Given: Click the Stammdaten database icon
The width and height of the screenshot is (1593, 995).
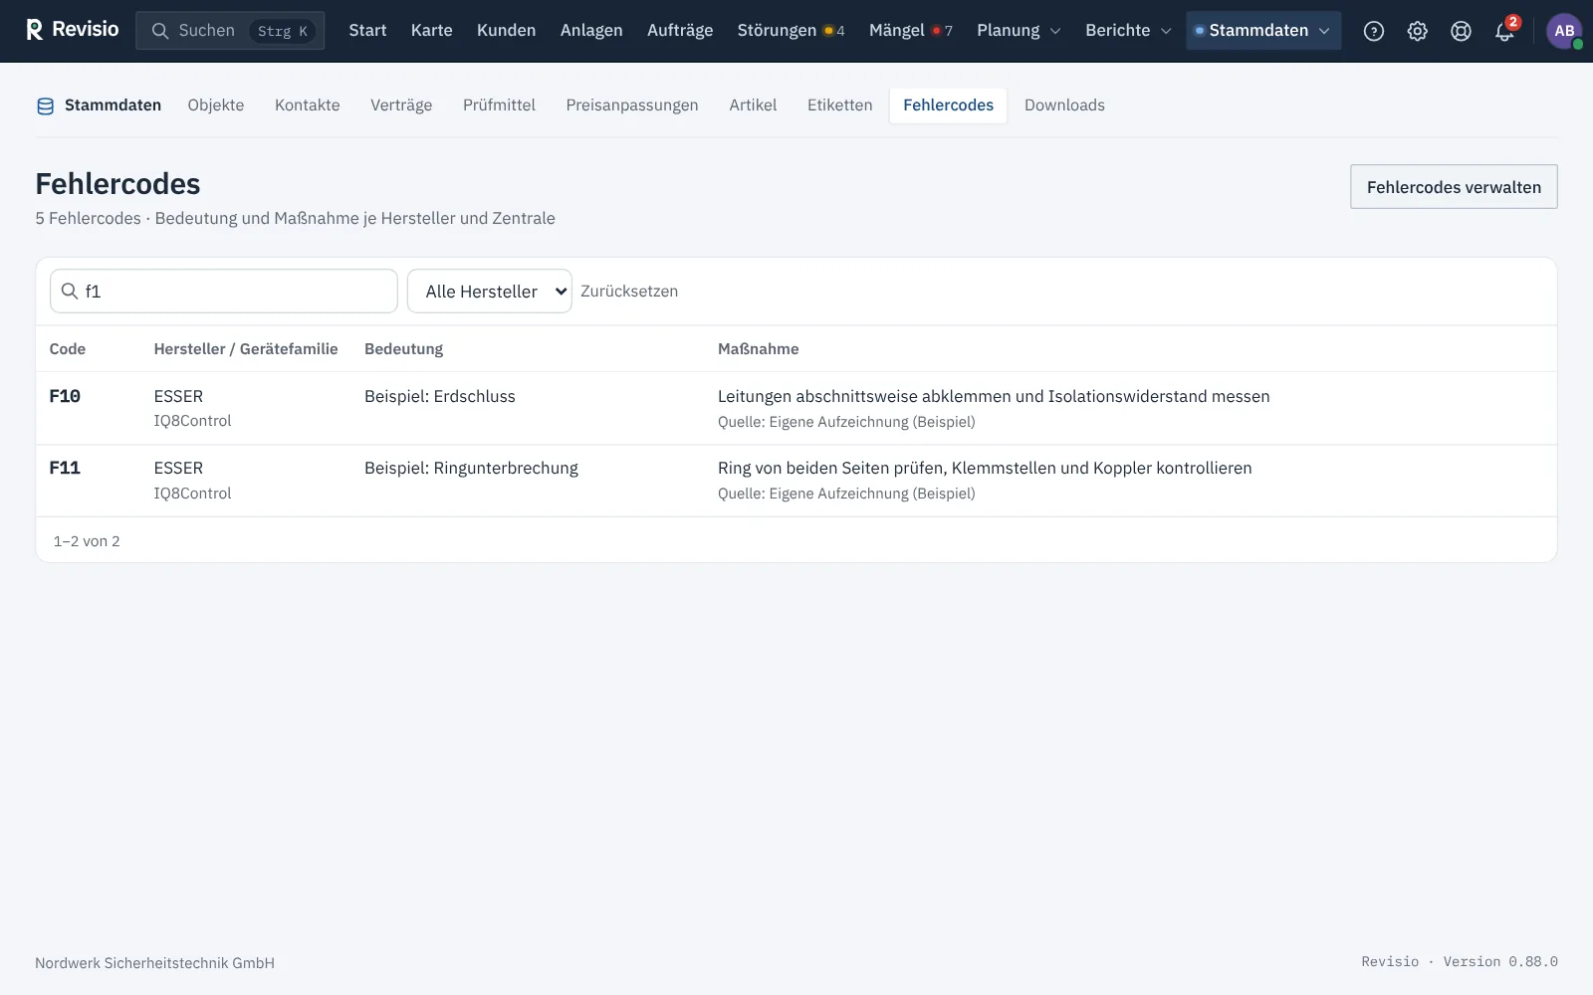Looking at the screenshot, I should [45, 105].
